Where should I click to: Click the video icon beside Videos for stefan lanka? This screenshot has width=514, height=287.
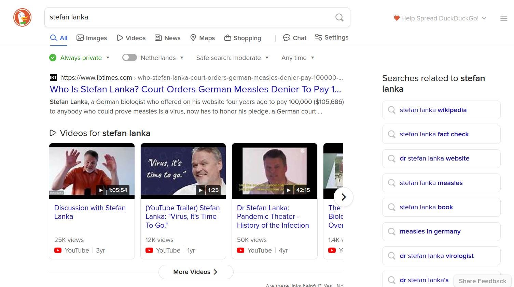click(53, 133)
